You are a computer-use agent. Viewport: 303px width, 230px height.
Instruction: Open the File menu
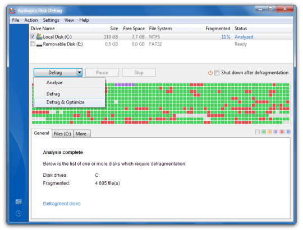16,20
